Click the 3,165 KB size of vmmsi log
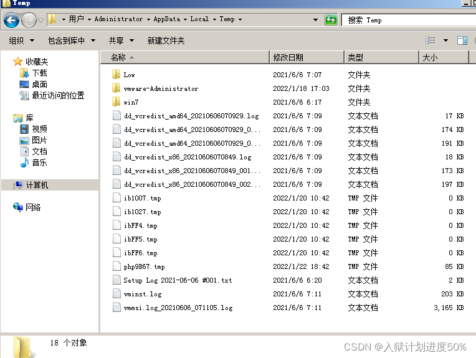The height and width of the screenshot is (358, 476). pyautogui.click(x=449, y=308)
